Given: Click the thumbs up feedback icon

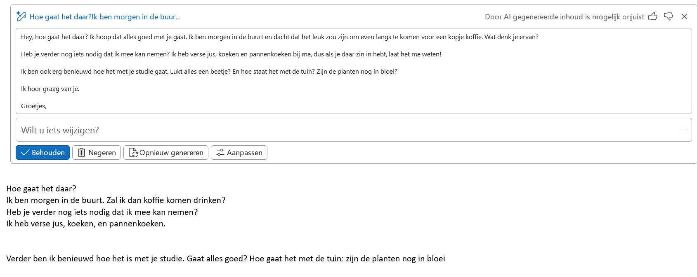Looking at the screenshot, I should point(653,16).
